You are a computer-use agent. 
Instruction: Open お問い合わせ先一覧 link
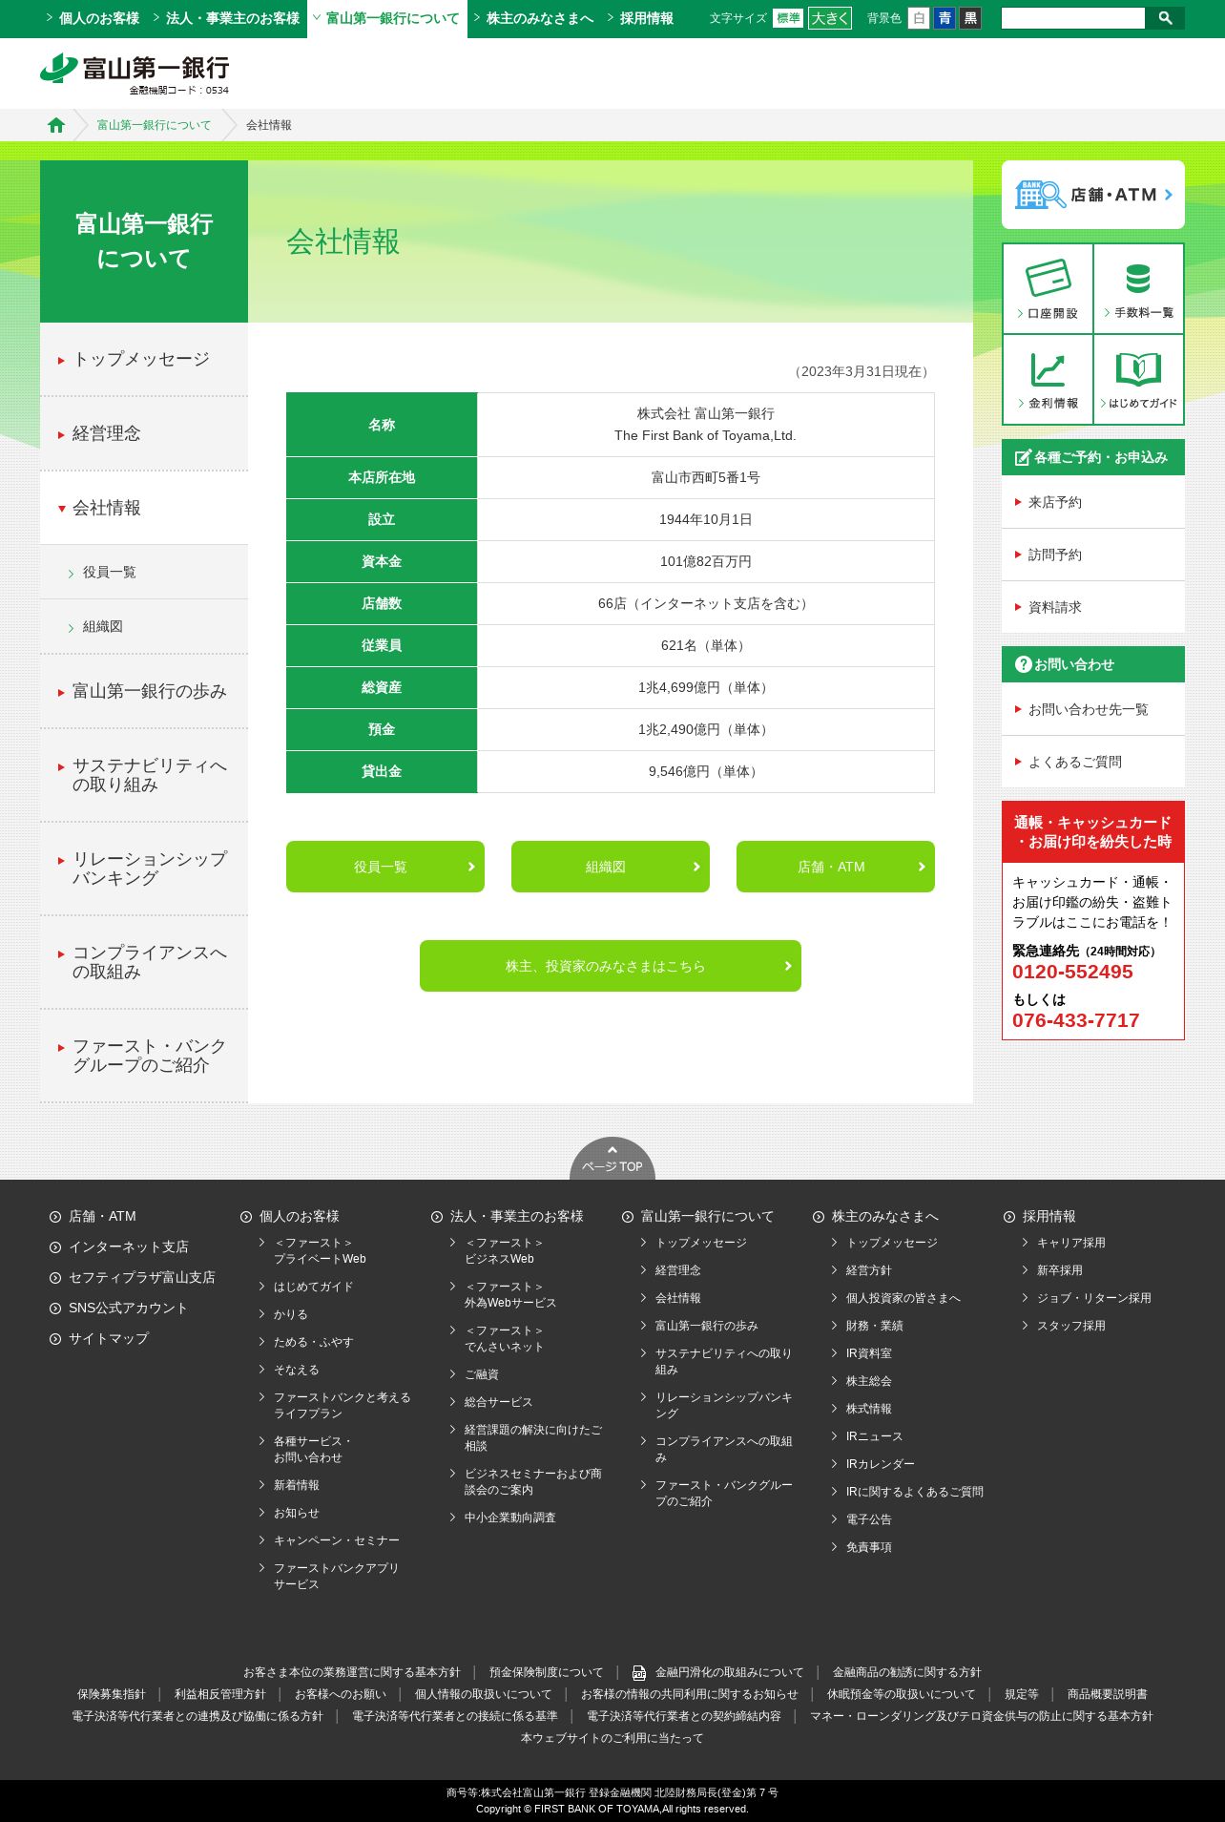point(1093,709)
